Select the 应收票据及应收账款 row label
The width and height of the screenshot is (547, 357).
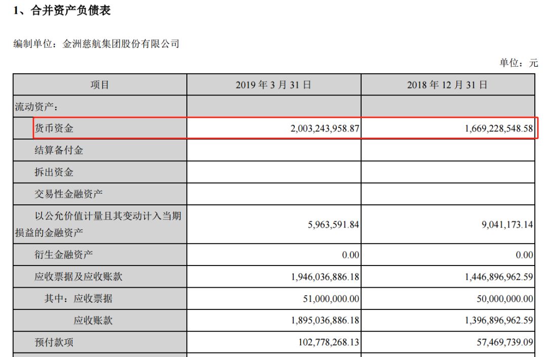78,277
